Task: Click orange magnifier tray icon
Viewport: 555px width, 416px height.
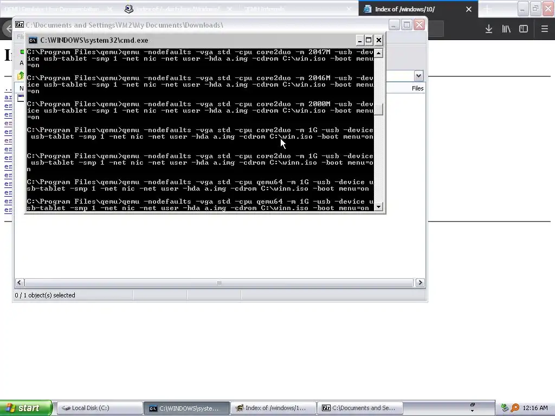Action: (515, 408)
